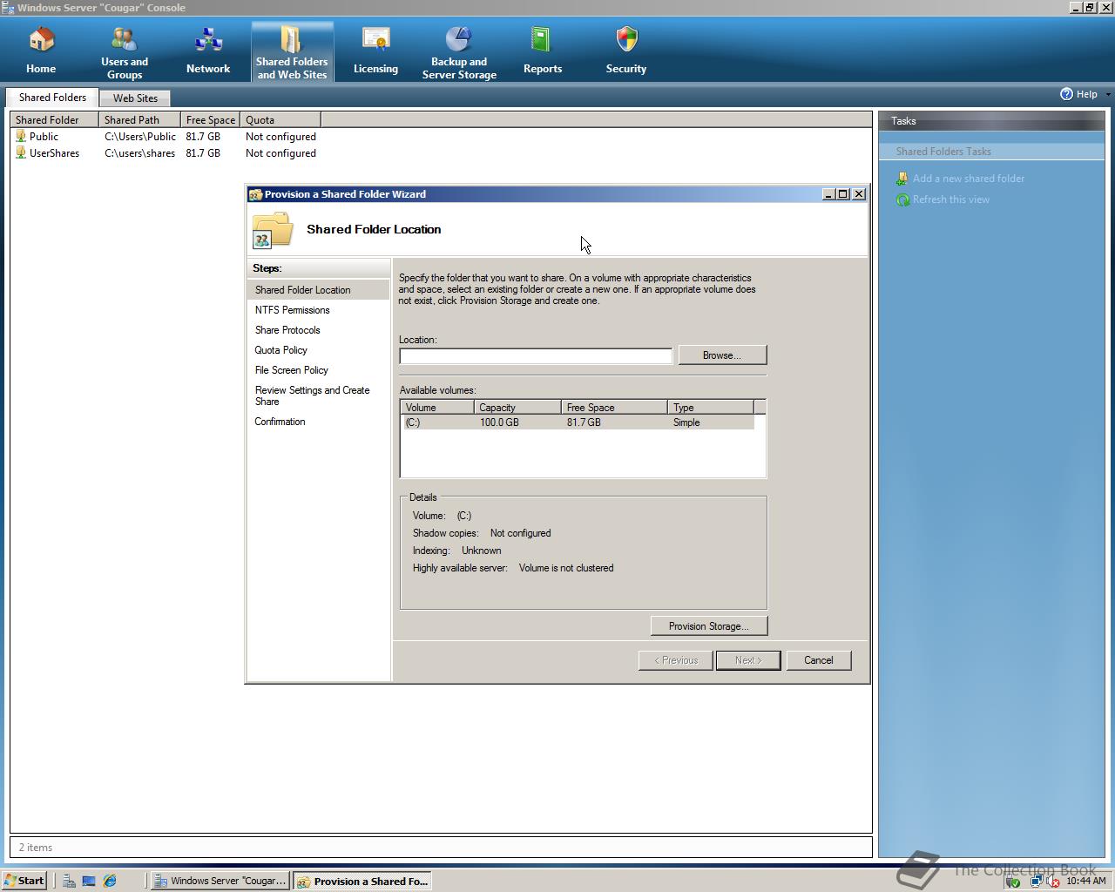
Task: Switch to the Web Sites tab
Action: (x=135, y=98)
